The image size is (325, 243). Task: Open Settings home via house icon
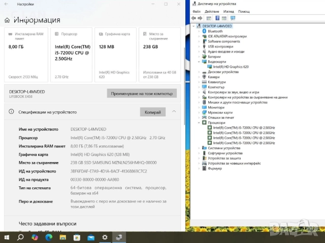[7, 20]
